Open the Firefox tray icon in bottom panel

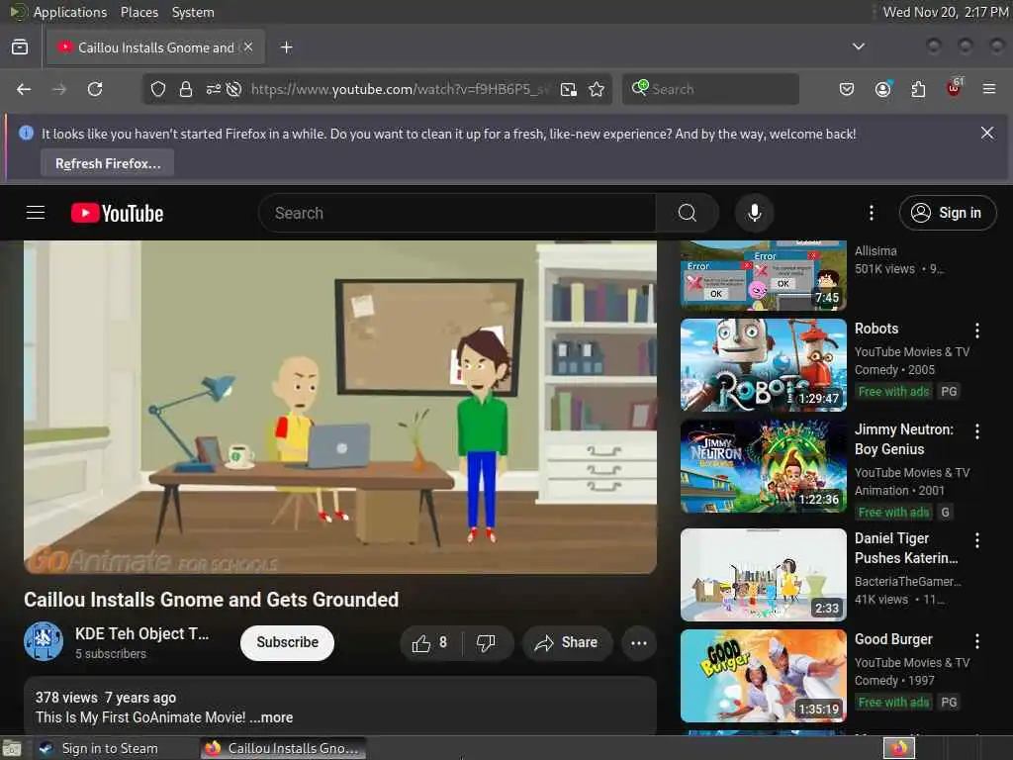898,748
